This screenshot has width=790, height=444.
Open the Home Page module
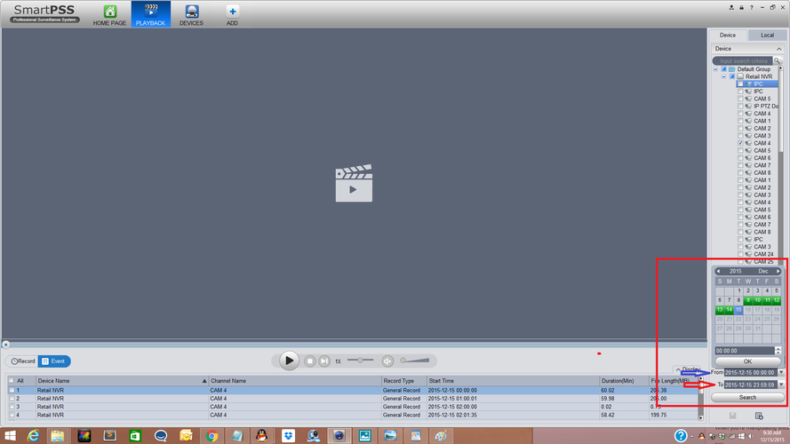[x=110, y=14]
